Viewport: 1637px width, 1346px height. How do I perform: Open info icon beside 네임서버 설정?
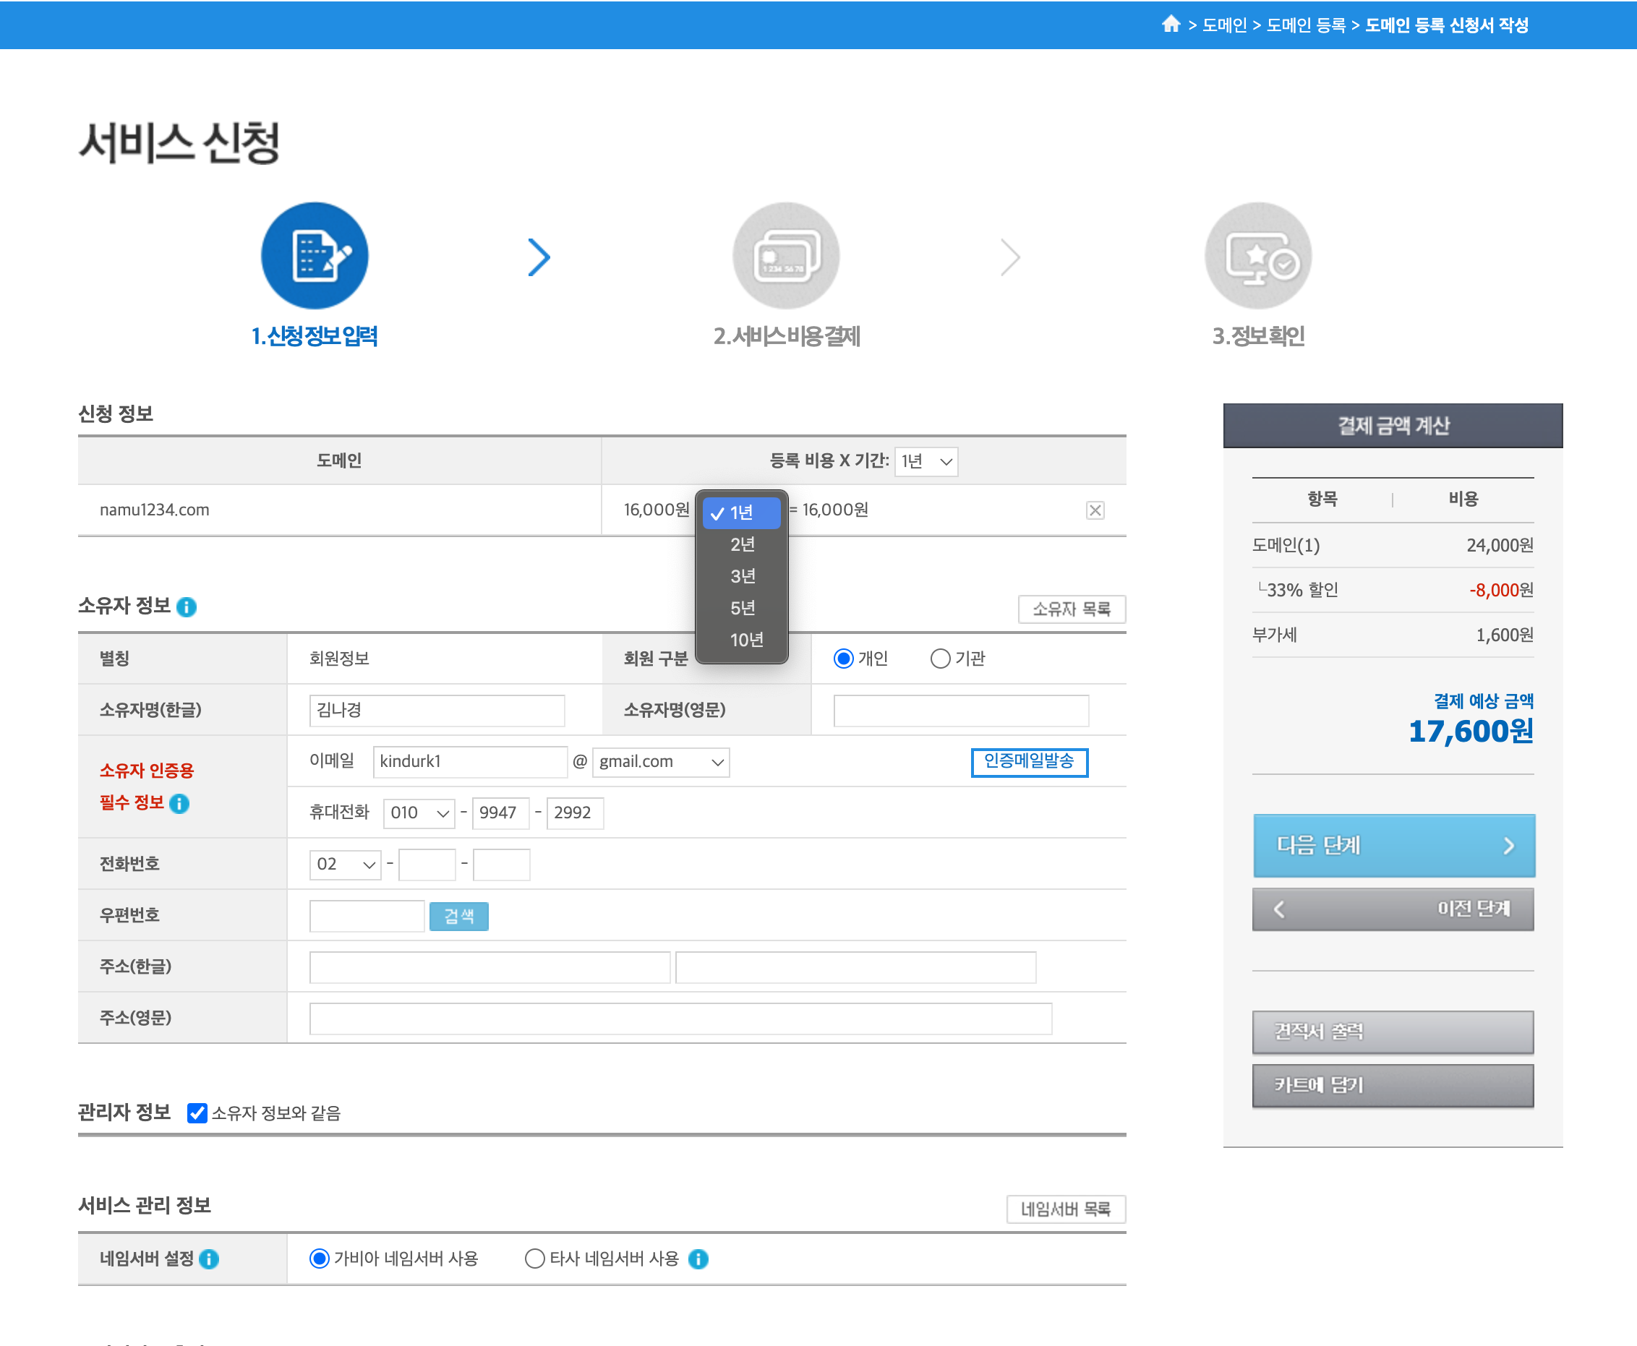click(210, 1259)
